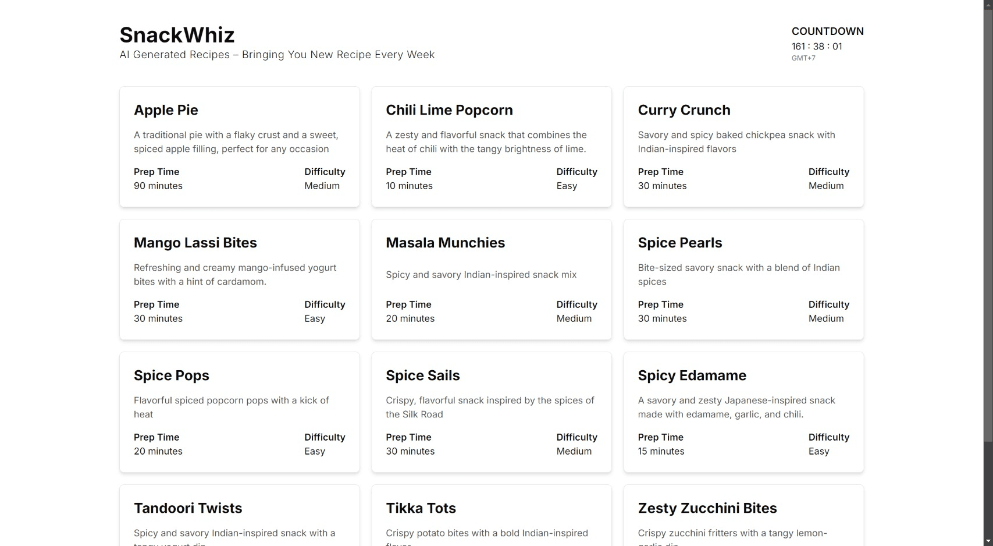Screen dimensions: 993x546
Task: Click the scrollbar down arrow
Action: point(988,541)
